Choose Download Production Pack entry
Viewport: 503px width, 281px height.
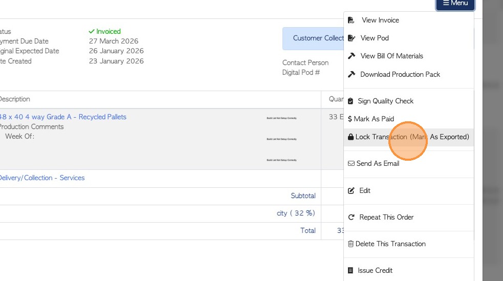click(x=400, y=75)
